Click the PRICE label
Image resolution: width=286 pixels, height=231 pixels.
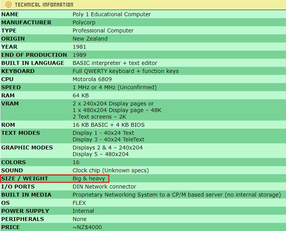[x=10, y=227]
